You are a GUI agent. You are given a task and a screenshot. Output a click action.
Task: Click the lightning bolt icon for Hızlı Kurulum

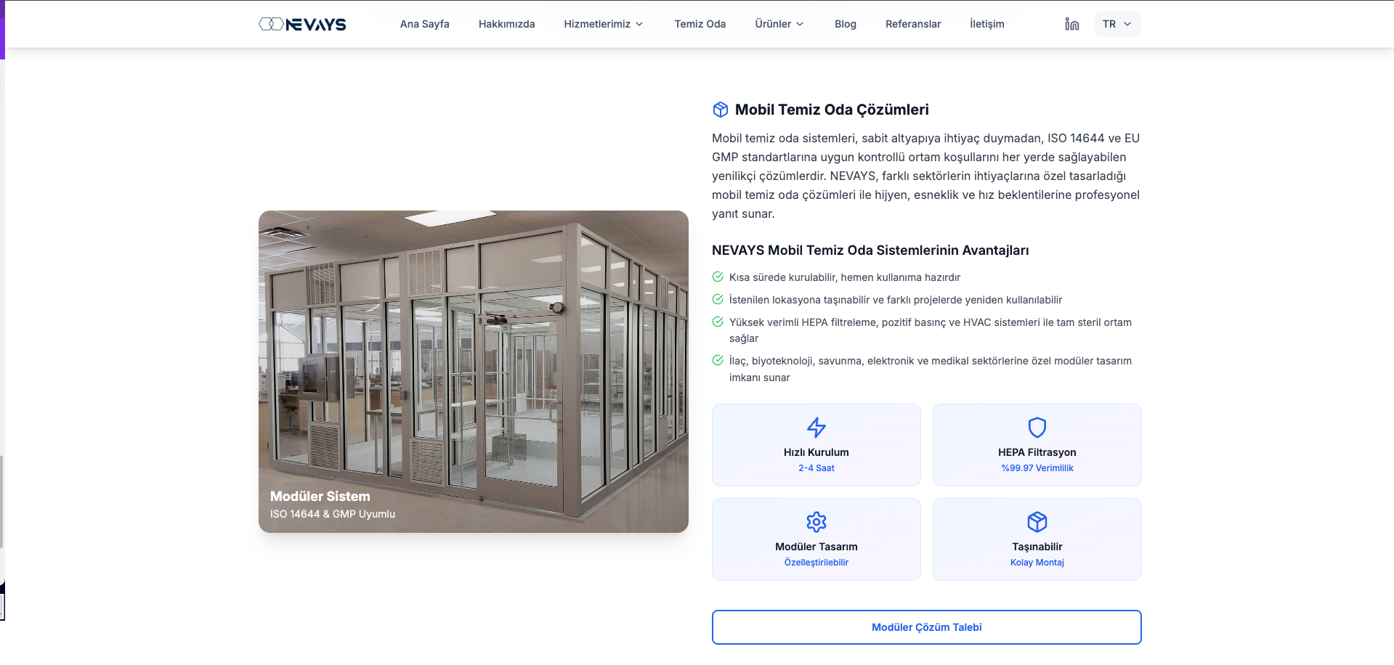click(x=816, y=428)
